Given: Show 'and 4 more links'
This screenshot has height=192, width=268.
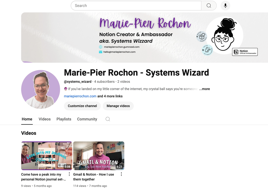Looking at the screenshot, I should 110,96.
